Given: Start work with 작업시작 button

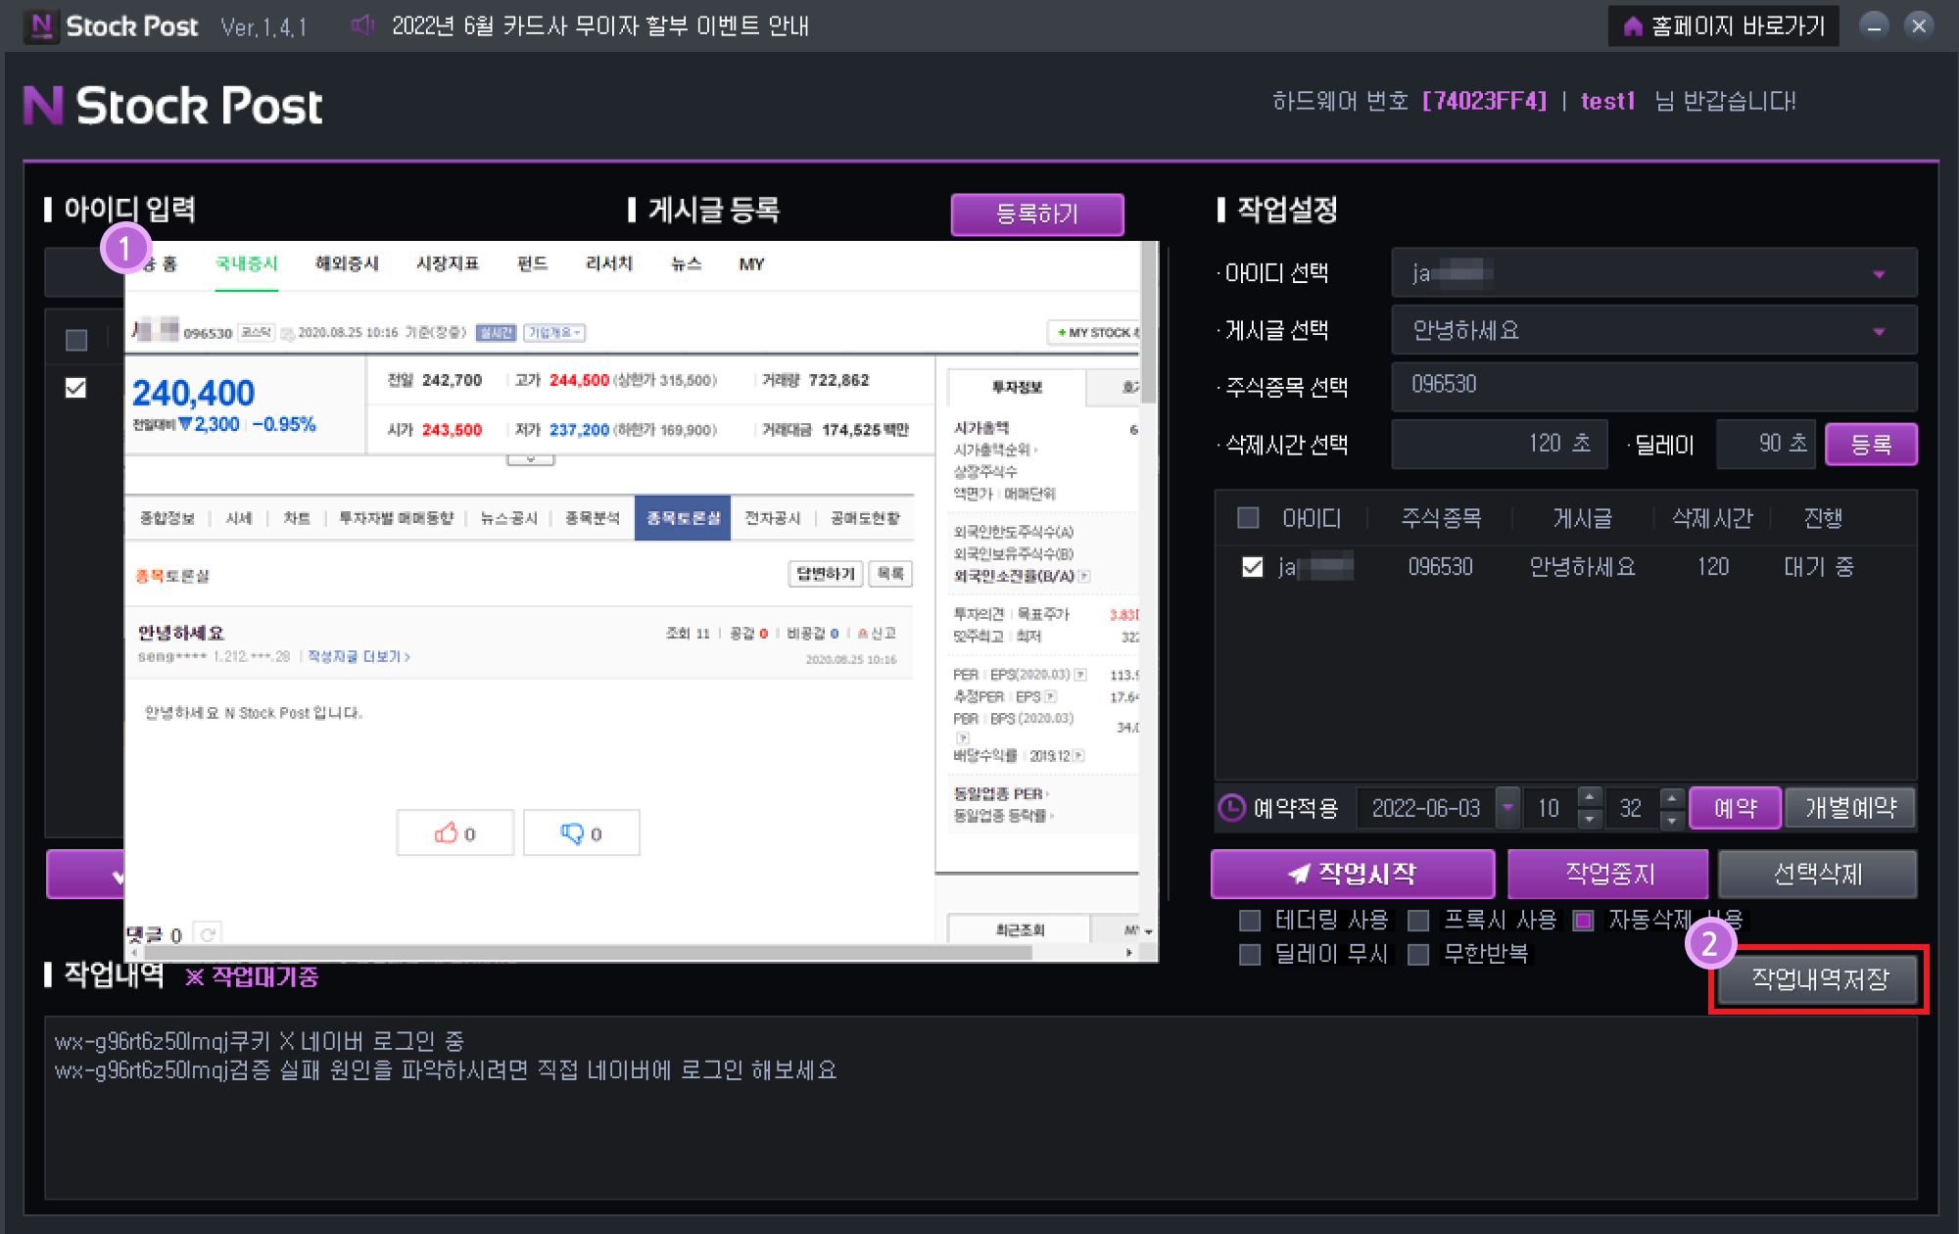Looking at the screenshot, I should coord(1353,874).
